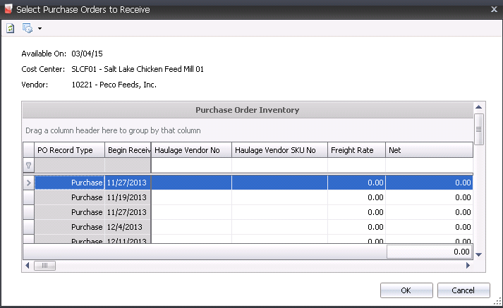Open the toolbar options dropdown arrow

[40, 29]
